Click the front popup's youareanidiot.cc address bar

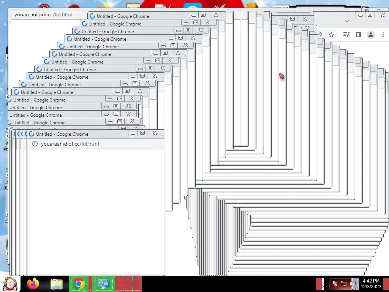click(96, 144)
